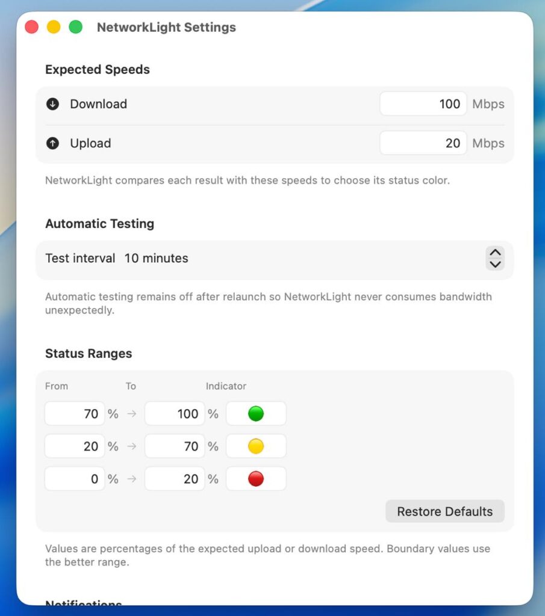Click the Upload arrow icon
Screen dimensions: 545x616
pyautogui.click(x=52, y=143)
